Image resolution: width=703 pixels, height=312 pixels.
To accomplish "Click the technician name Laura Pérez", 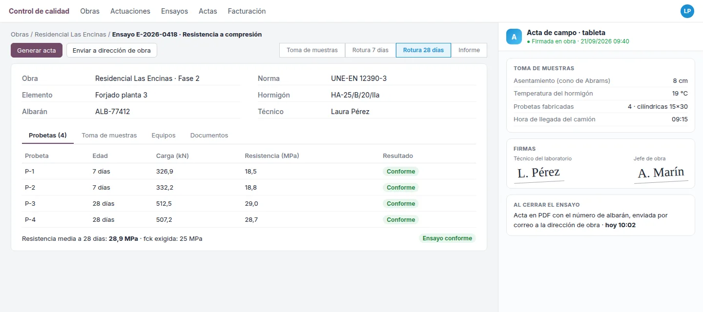I will (x=350, y=112).
